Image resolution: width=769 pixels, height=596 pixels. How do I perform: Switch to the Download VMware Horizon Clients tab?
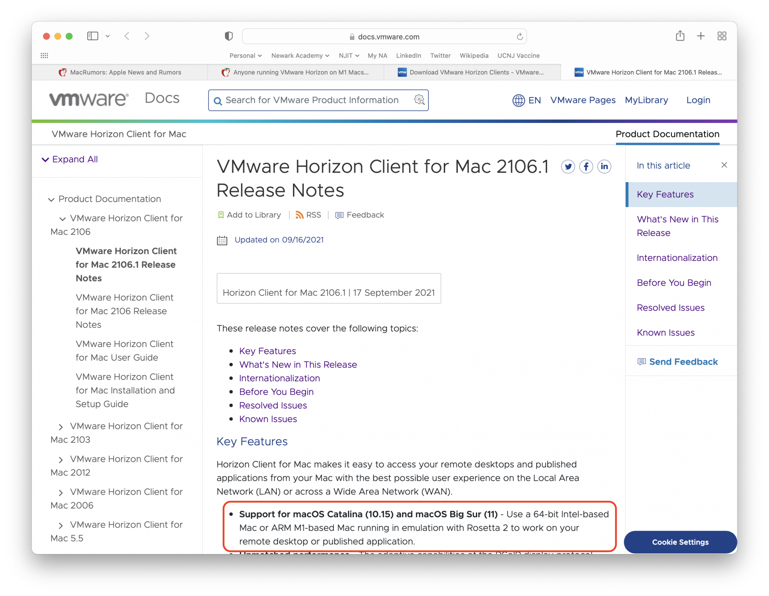pyautogui.click(x=472, y=72)
